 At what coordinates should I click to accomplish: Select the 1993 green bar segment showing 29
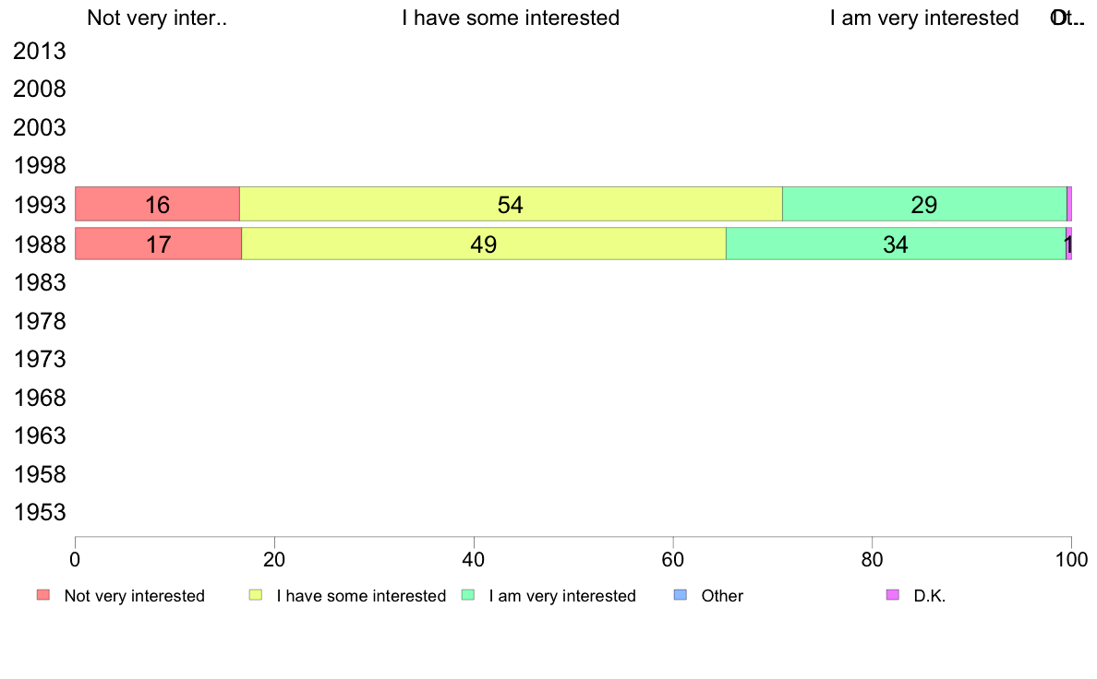924,204
